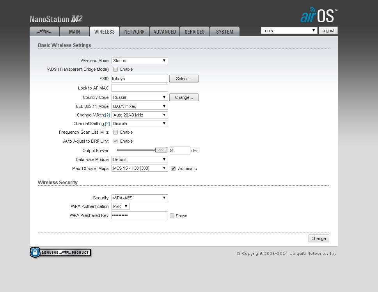This screenshot has width=378, height=292.
Task: Click the copyright Ubiquiti Networks text
Action: pyautogui.click(x=287, y=253)
